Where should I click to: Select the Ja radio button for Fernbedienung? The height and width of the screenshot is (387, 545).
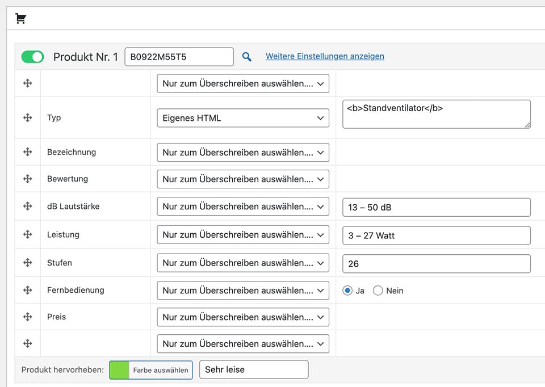pyautogui.click(x=347, y=291)
